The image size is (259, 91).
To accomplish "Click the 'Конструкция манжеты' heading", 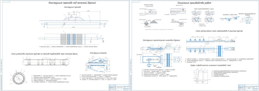I will 98,53.
